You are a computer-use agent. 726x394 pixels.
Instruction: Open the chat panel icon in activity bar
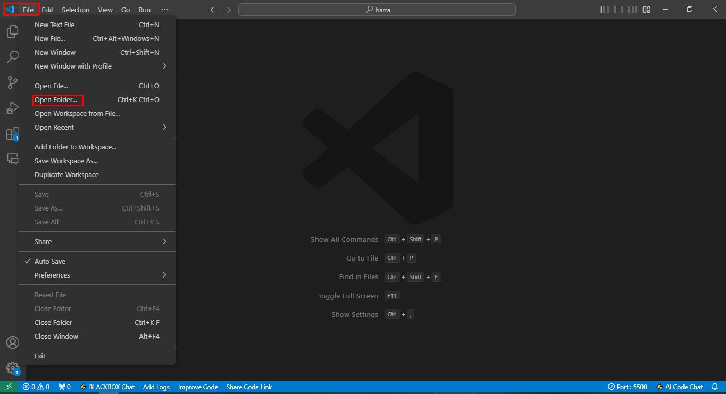[12, 158]
